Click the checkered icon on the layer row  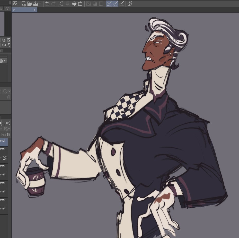tap(5, 158)
